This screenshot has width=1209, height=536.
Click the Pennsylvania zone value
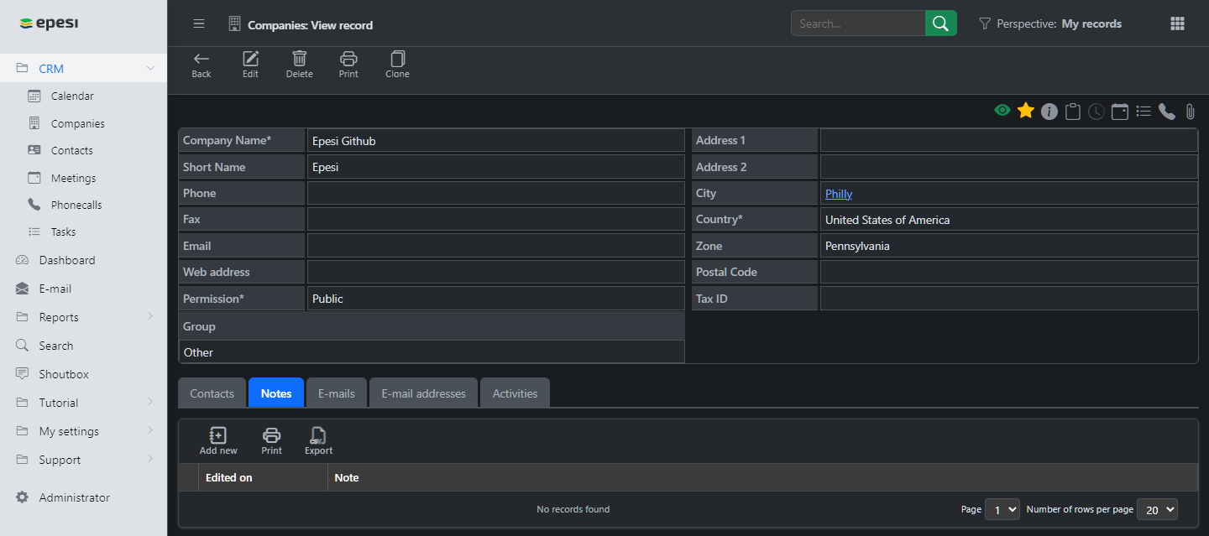(x=857, y=246)
